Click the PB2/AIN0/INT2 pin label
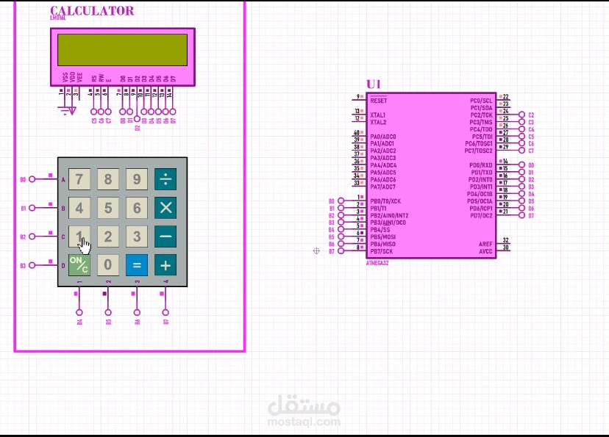Screen dimensions: 609x437 [389, 215]
